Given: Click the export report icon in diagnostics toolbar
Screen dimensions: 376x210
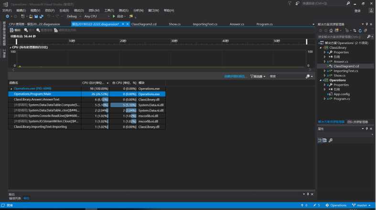Looking at the screenshot, I should (x=12, y=30).
